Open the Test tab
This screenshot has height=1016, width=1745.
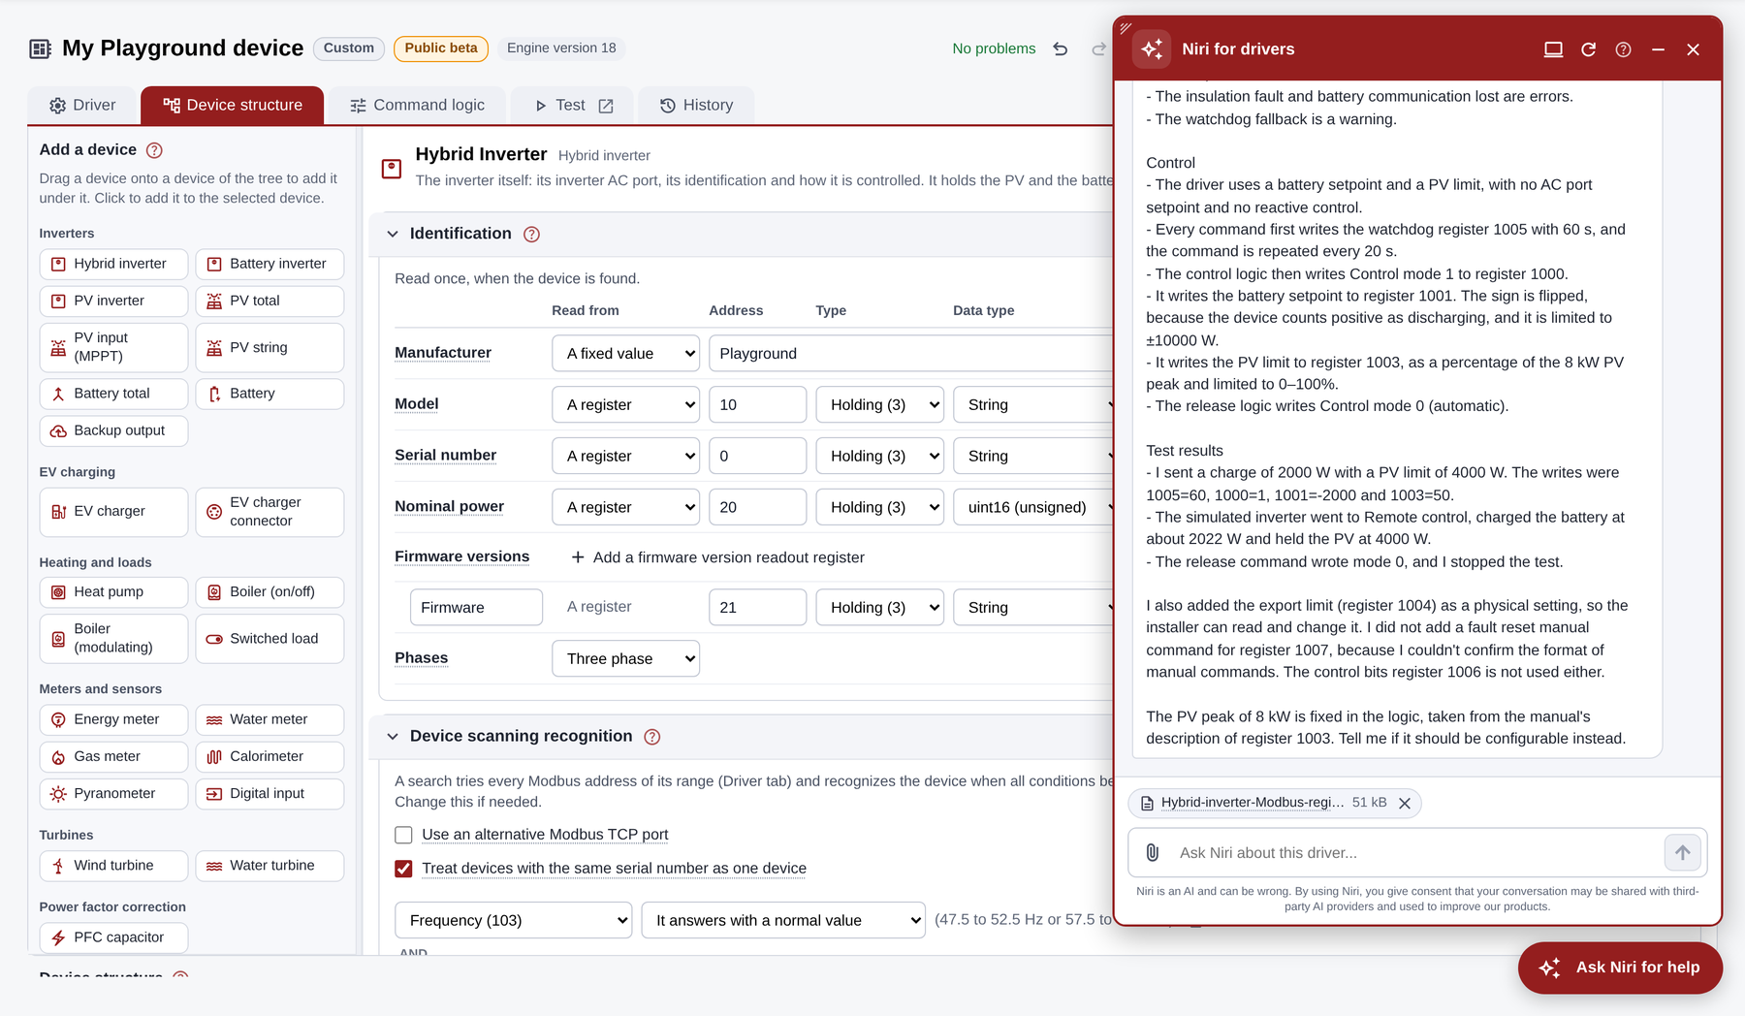[574, 106]
